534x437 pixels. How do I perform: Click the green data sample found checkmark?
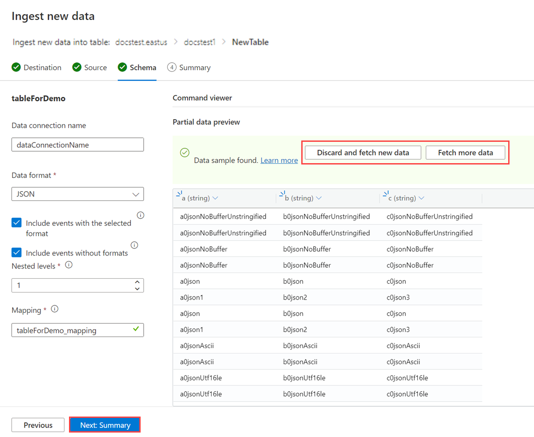185,152
